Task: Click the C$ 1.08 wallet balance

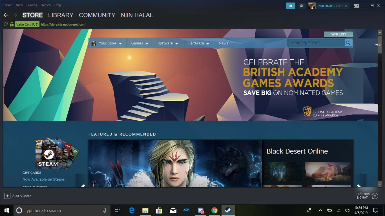Action: 342,6
